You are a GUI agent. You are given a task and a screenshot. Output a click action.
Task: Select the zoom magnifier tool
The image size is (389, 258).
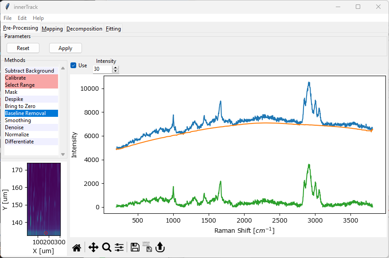pos(106,248)
